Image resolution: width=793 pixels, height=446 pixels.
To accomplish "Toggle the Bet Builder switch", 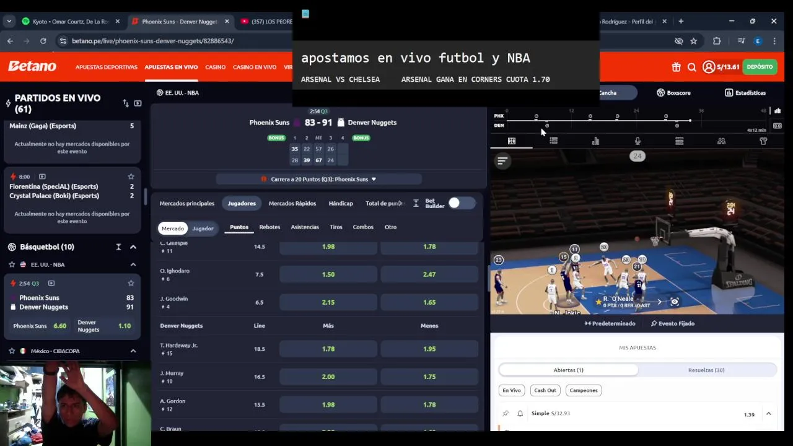I will click(462, 203).
